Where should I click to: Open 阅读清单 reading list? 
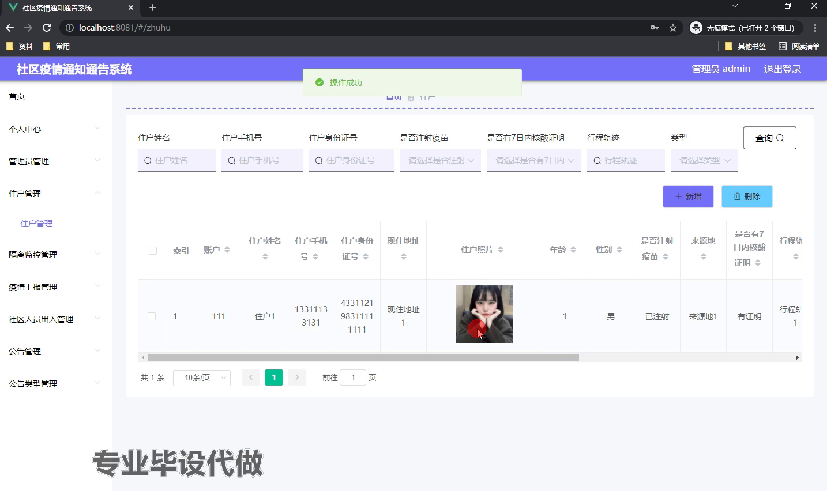799,46
